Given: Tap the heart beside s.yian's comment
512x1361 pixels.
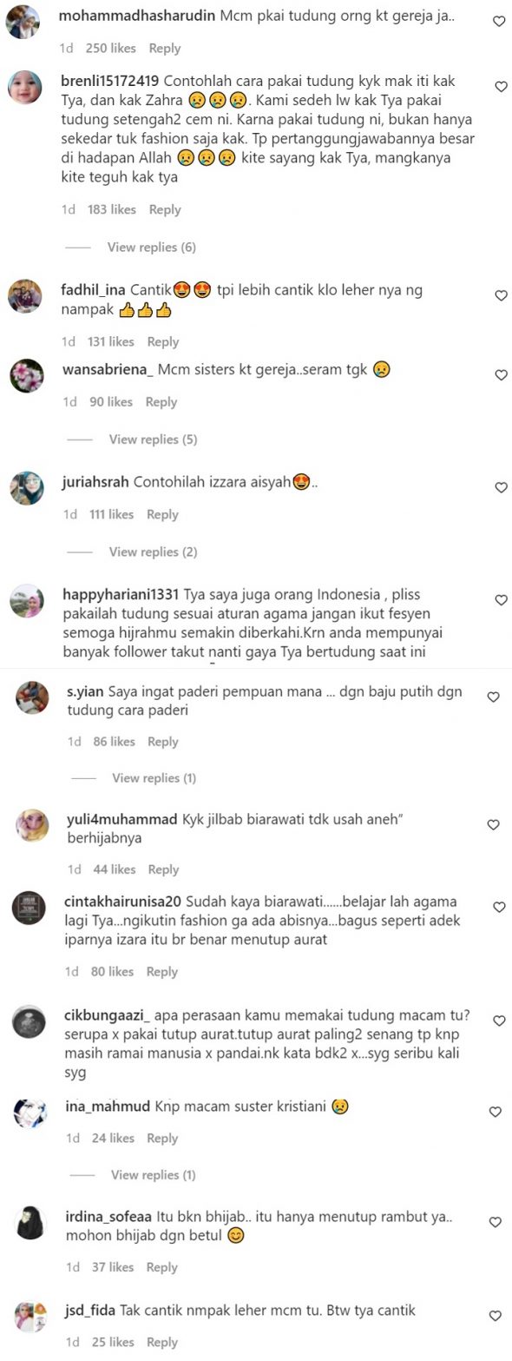Looking at the screenshot, I should [493, 697].
